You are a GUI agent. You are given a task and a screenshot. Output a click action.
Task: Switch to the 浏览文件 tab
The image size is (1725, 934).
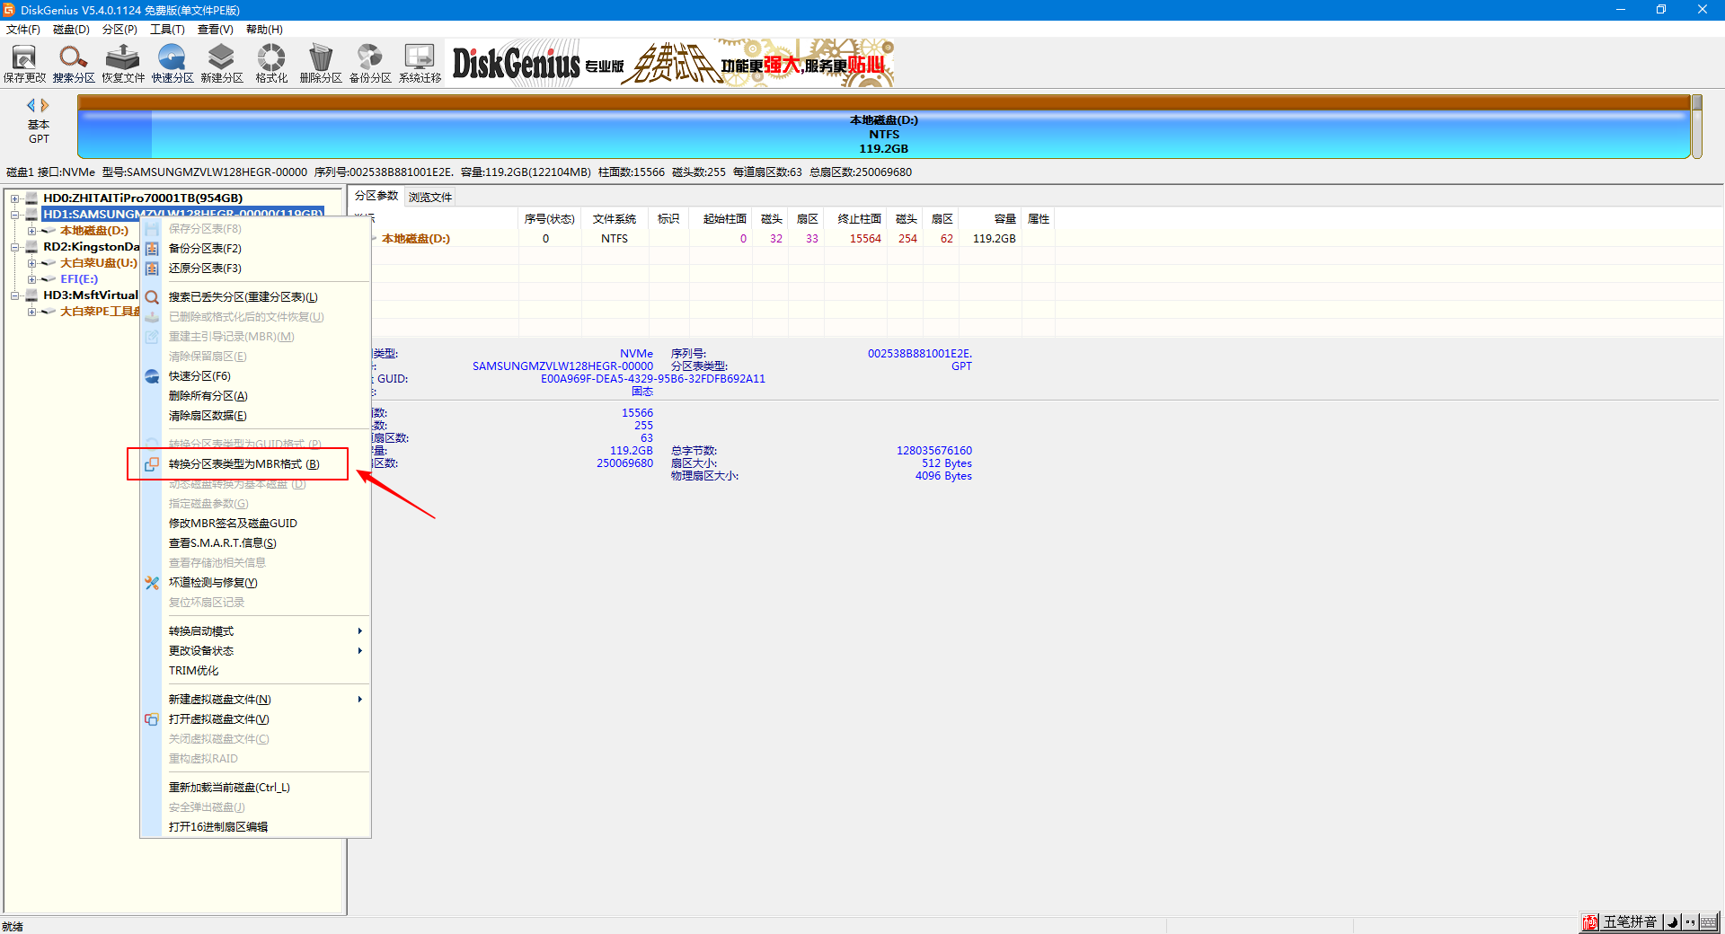click(430, 197)
